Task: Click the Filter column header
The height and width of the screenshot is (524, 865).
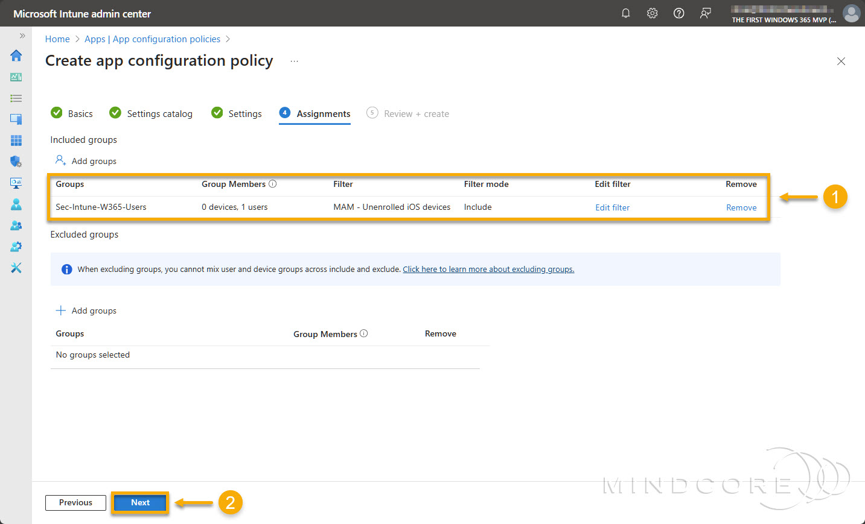Action: coord(343,184)
